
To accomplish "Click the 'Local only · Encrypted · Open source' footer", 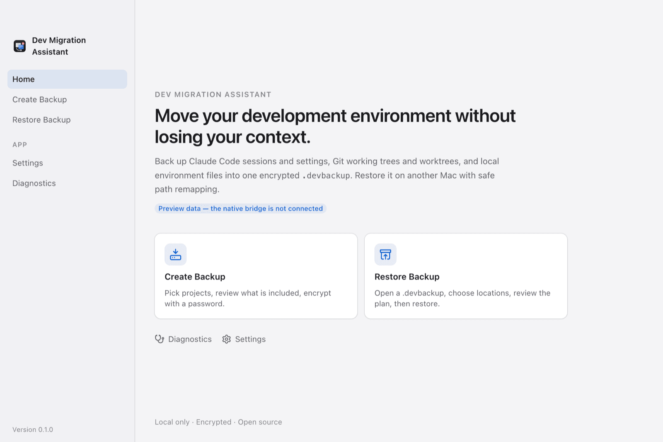I will 218,422.
